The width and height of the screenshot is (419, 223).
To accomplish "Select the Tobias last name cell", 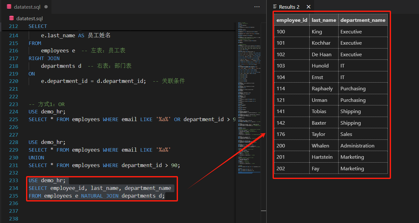I will (x=324, y=111).
